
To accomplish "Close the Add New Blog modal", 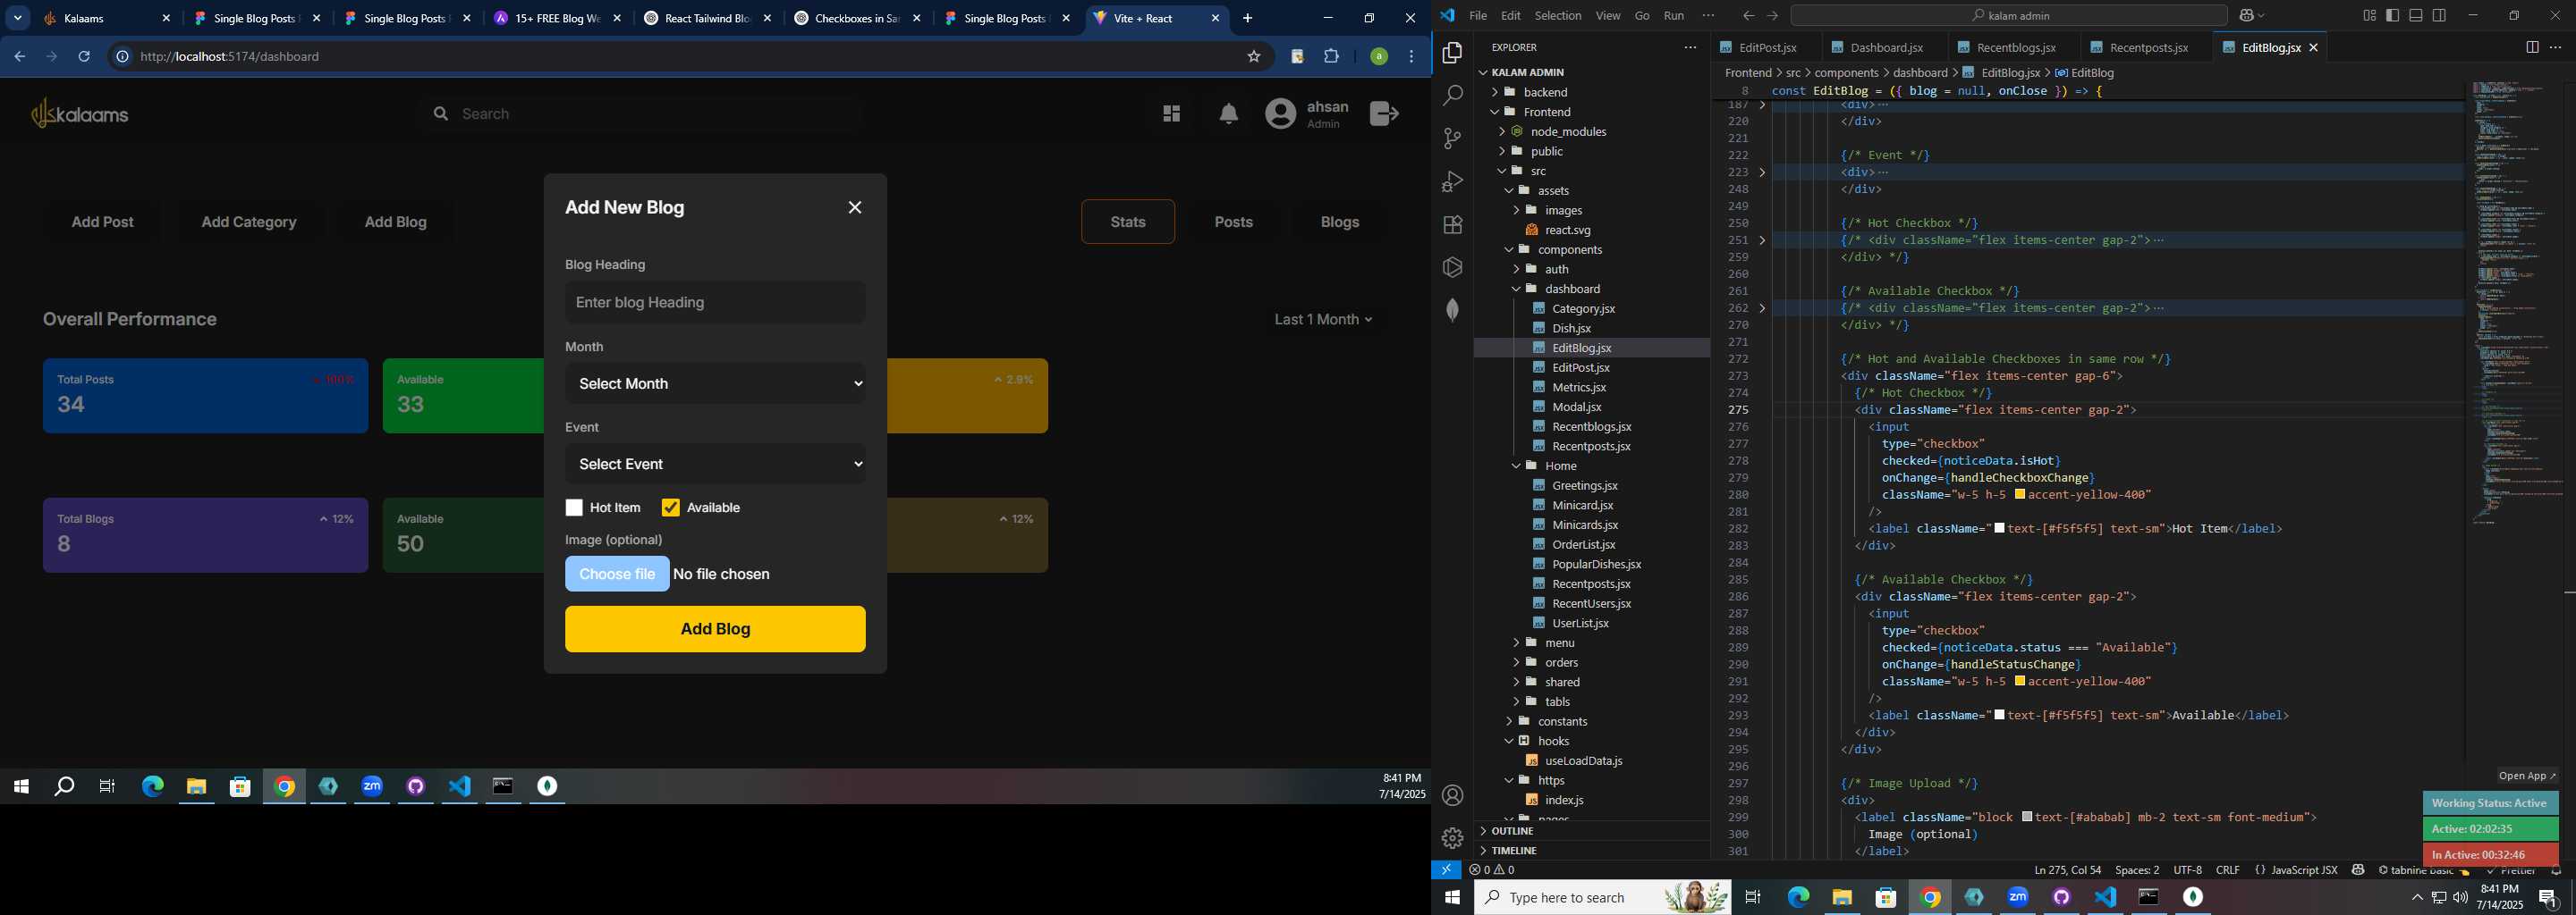I will pyautogui.click(x=855, y=208).
